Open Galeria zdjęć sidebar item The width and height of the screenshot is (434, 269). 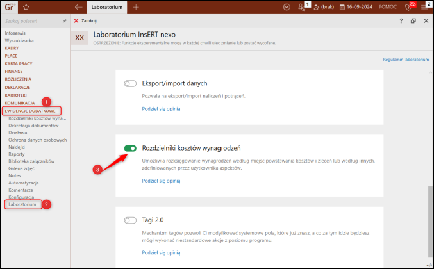click(21, 168)
